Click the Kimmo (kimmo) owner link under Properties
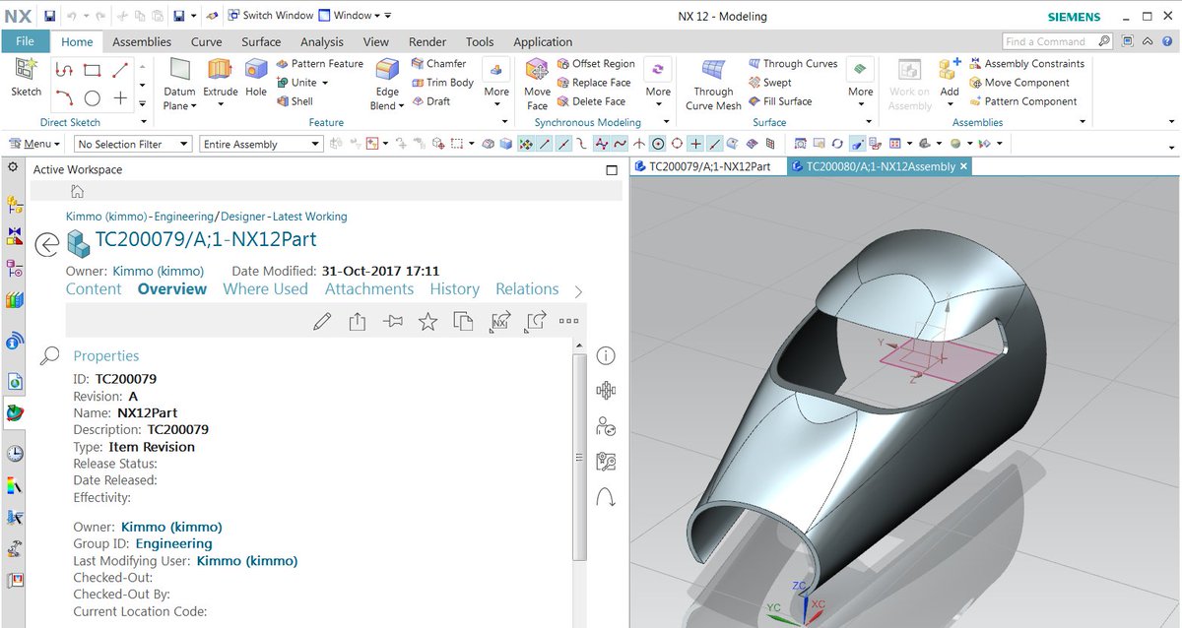Viewport: 1182px width, 628px height. [171, 526]
